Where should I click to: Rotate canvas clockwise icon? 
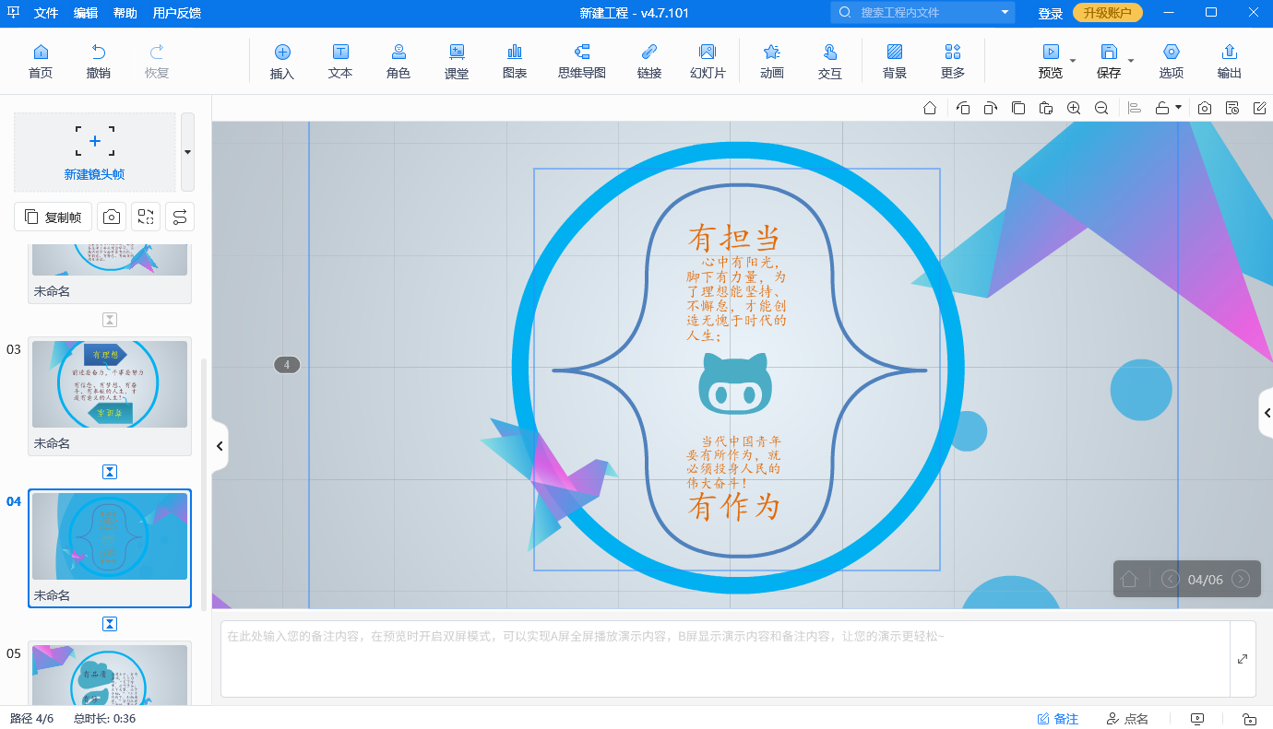pyautogui.click(x=990, y=108)
